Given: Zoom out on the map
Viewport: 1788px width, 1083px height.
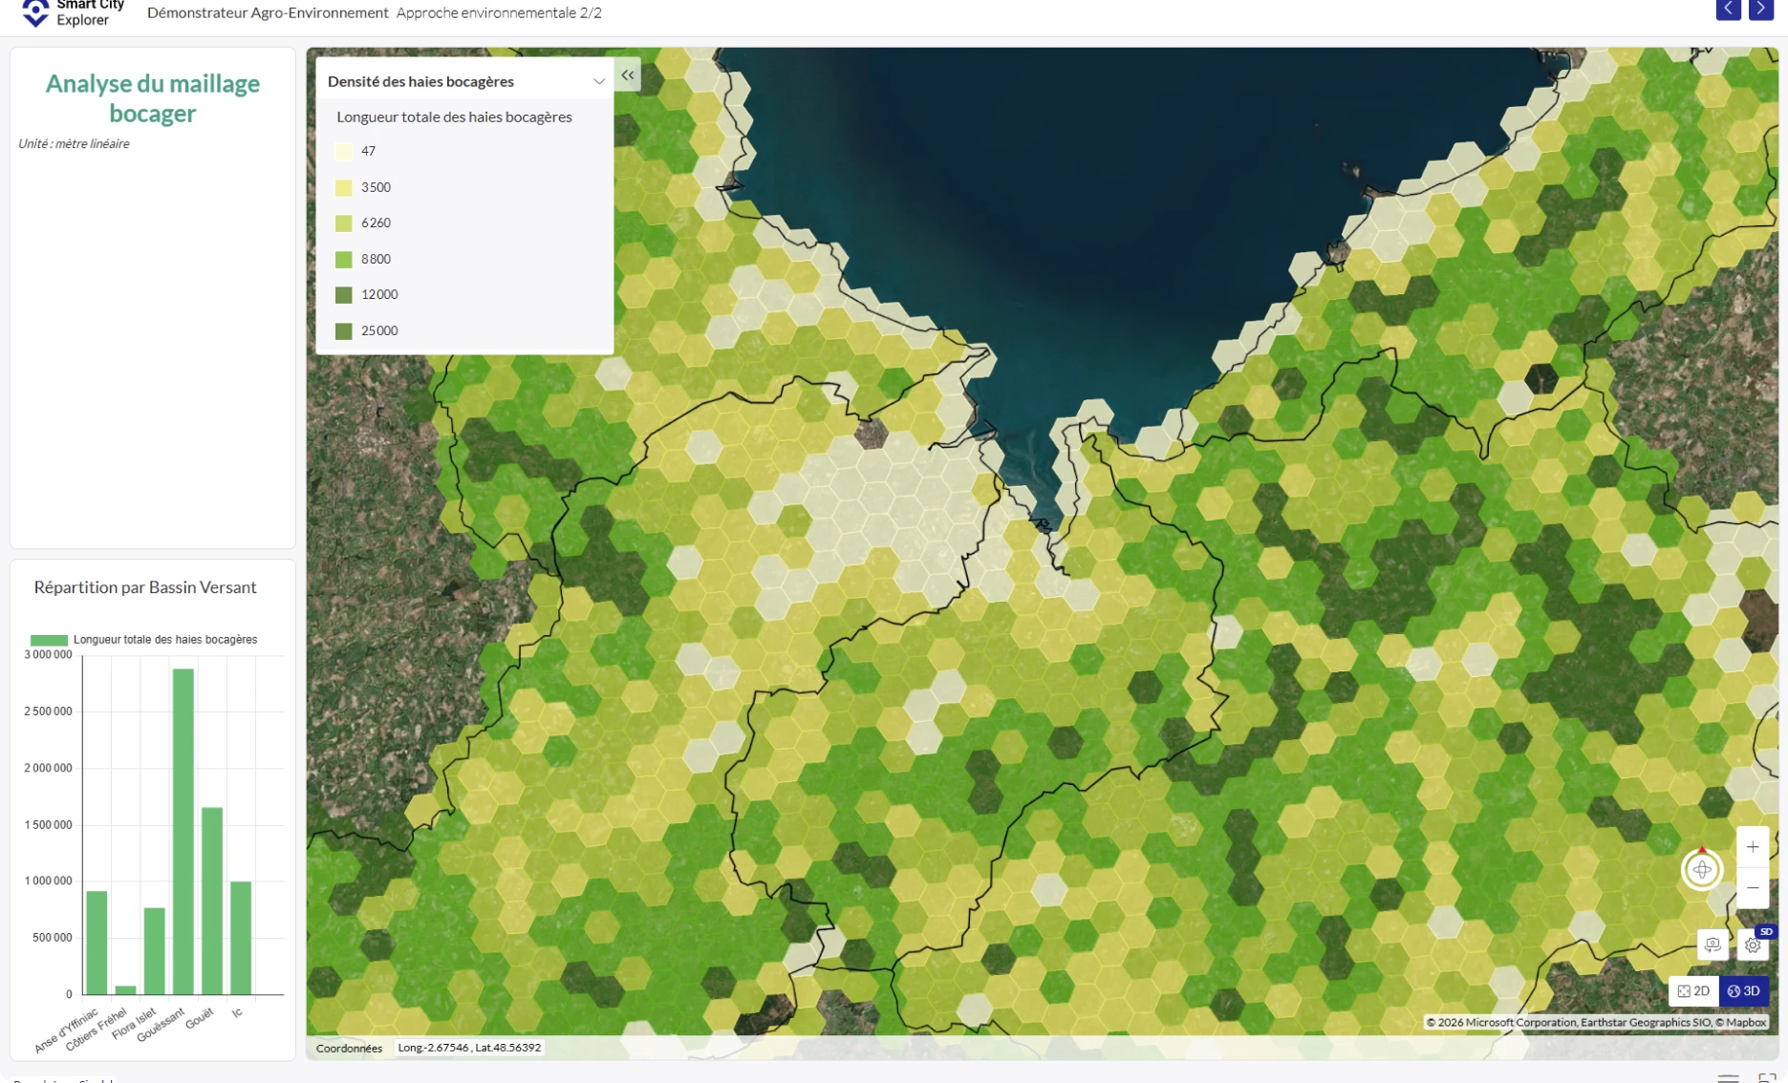Looking at the screenshot, I should (x=1753, y=888).
